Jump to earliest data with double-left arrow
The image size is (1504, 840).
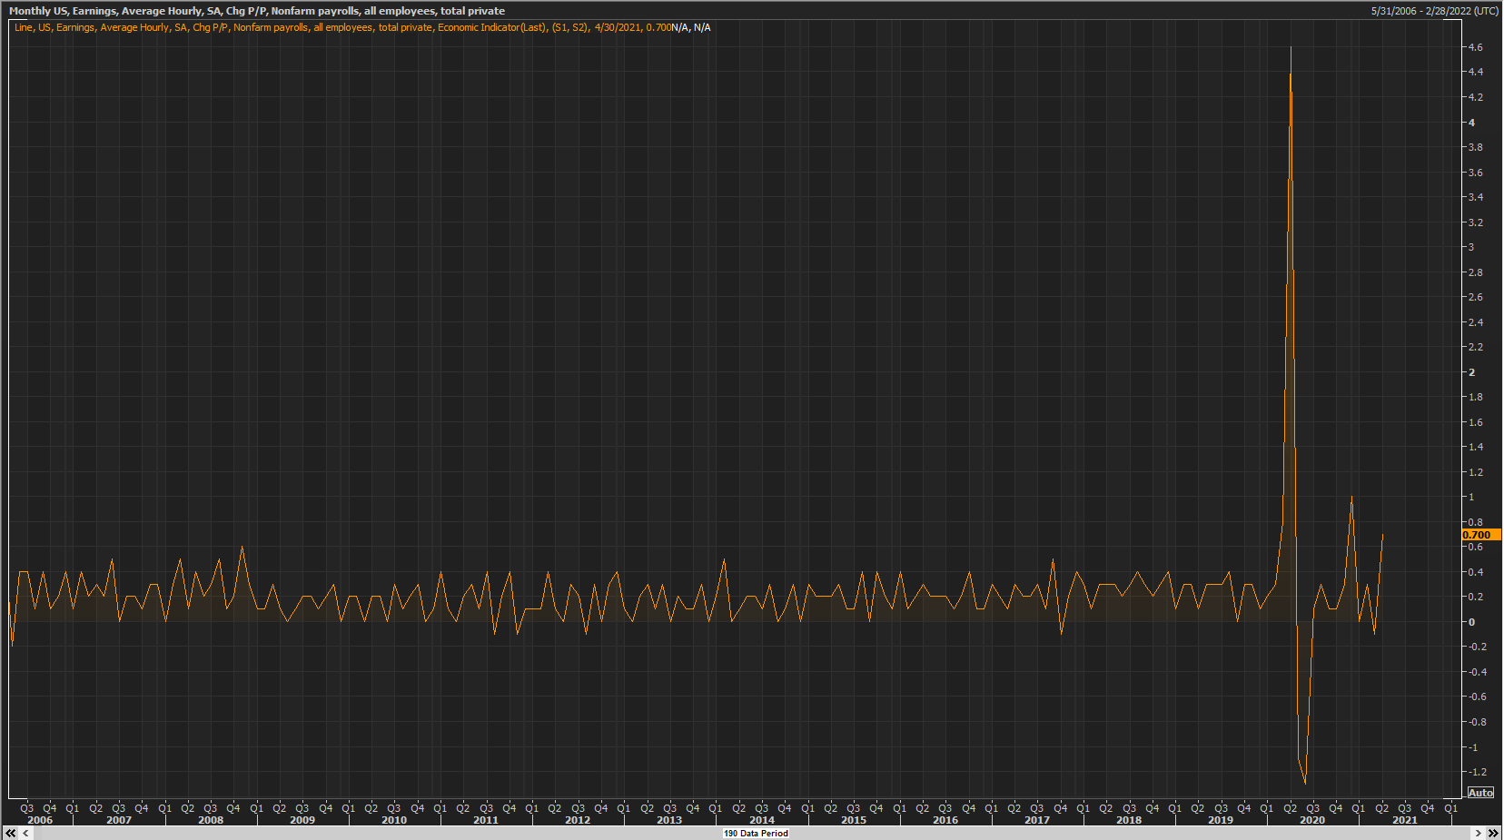pyautogui.click(x=11, y=833)
